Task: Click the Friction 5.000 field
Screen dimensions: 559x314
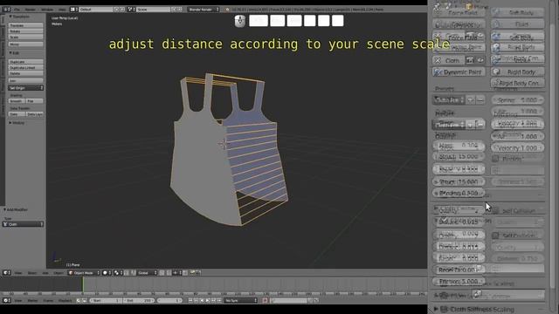Action: [x=459, y=281]
